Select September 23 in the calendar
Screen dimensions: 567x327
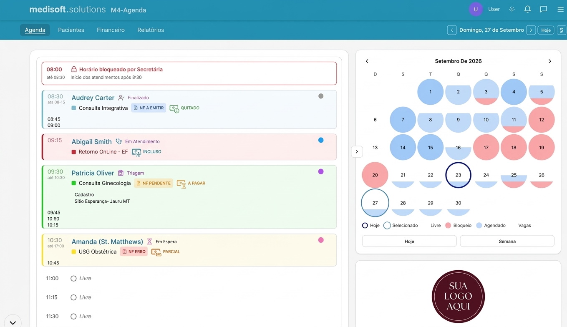coord(458,175)
